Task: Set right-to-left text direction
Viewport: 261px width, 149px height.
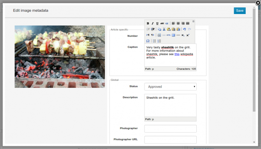Action: click(x=152, y=35)
